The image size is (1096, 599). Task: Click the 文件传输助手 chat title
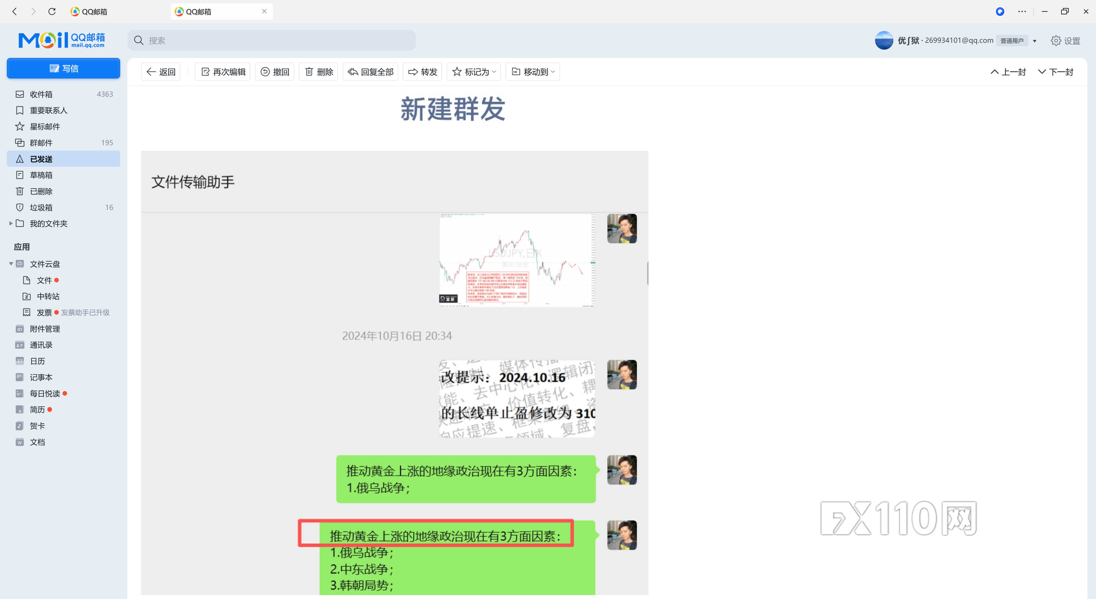pyautogui.click(x=193, y=182)
